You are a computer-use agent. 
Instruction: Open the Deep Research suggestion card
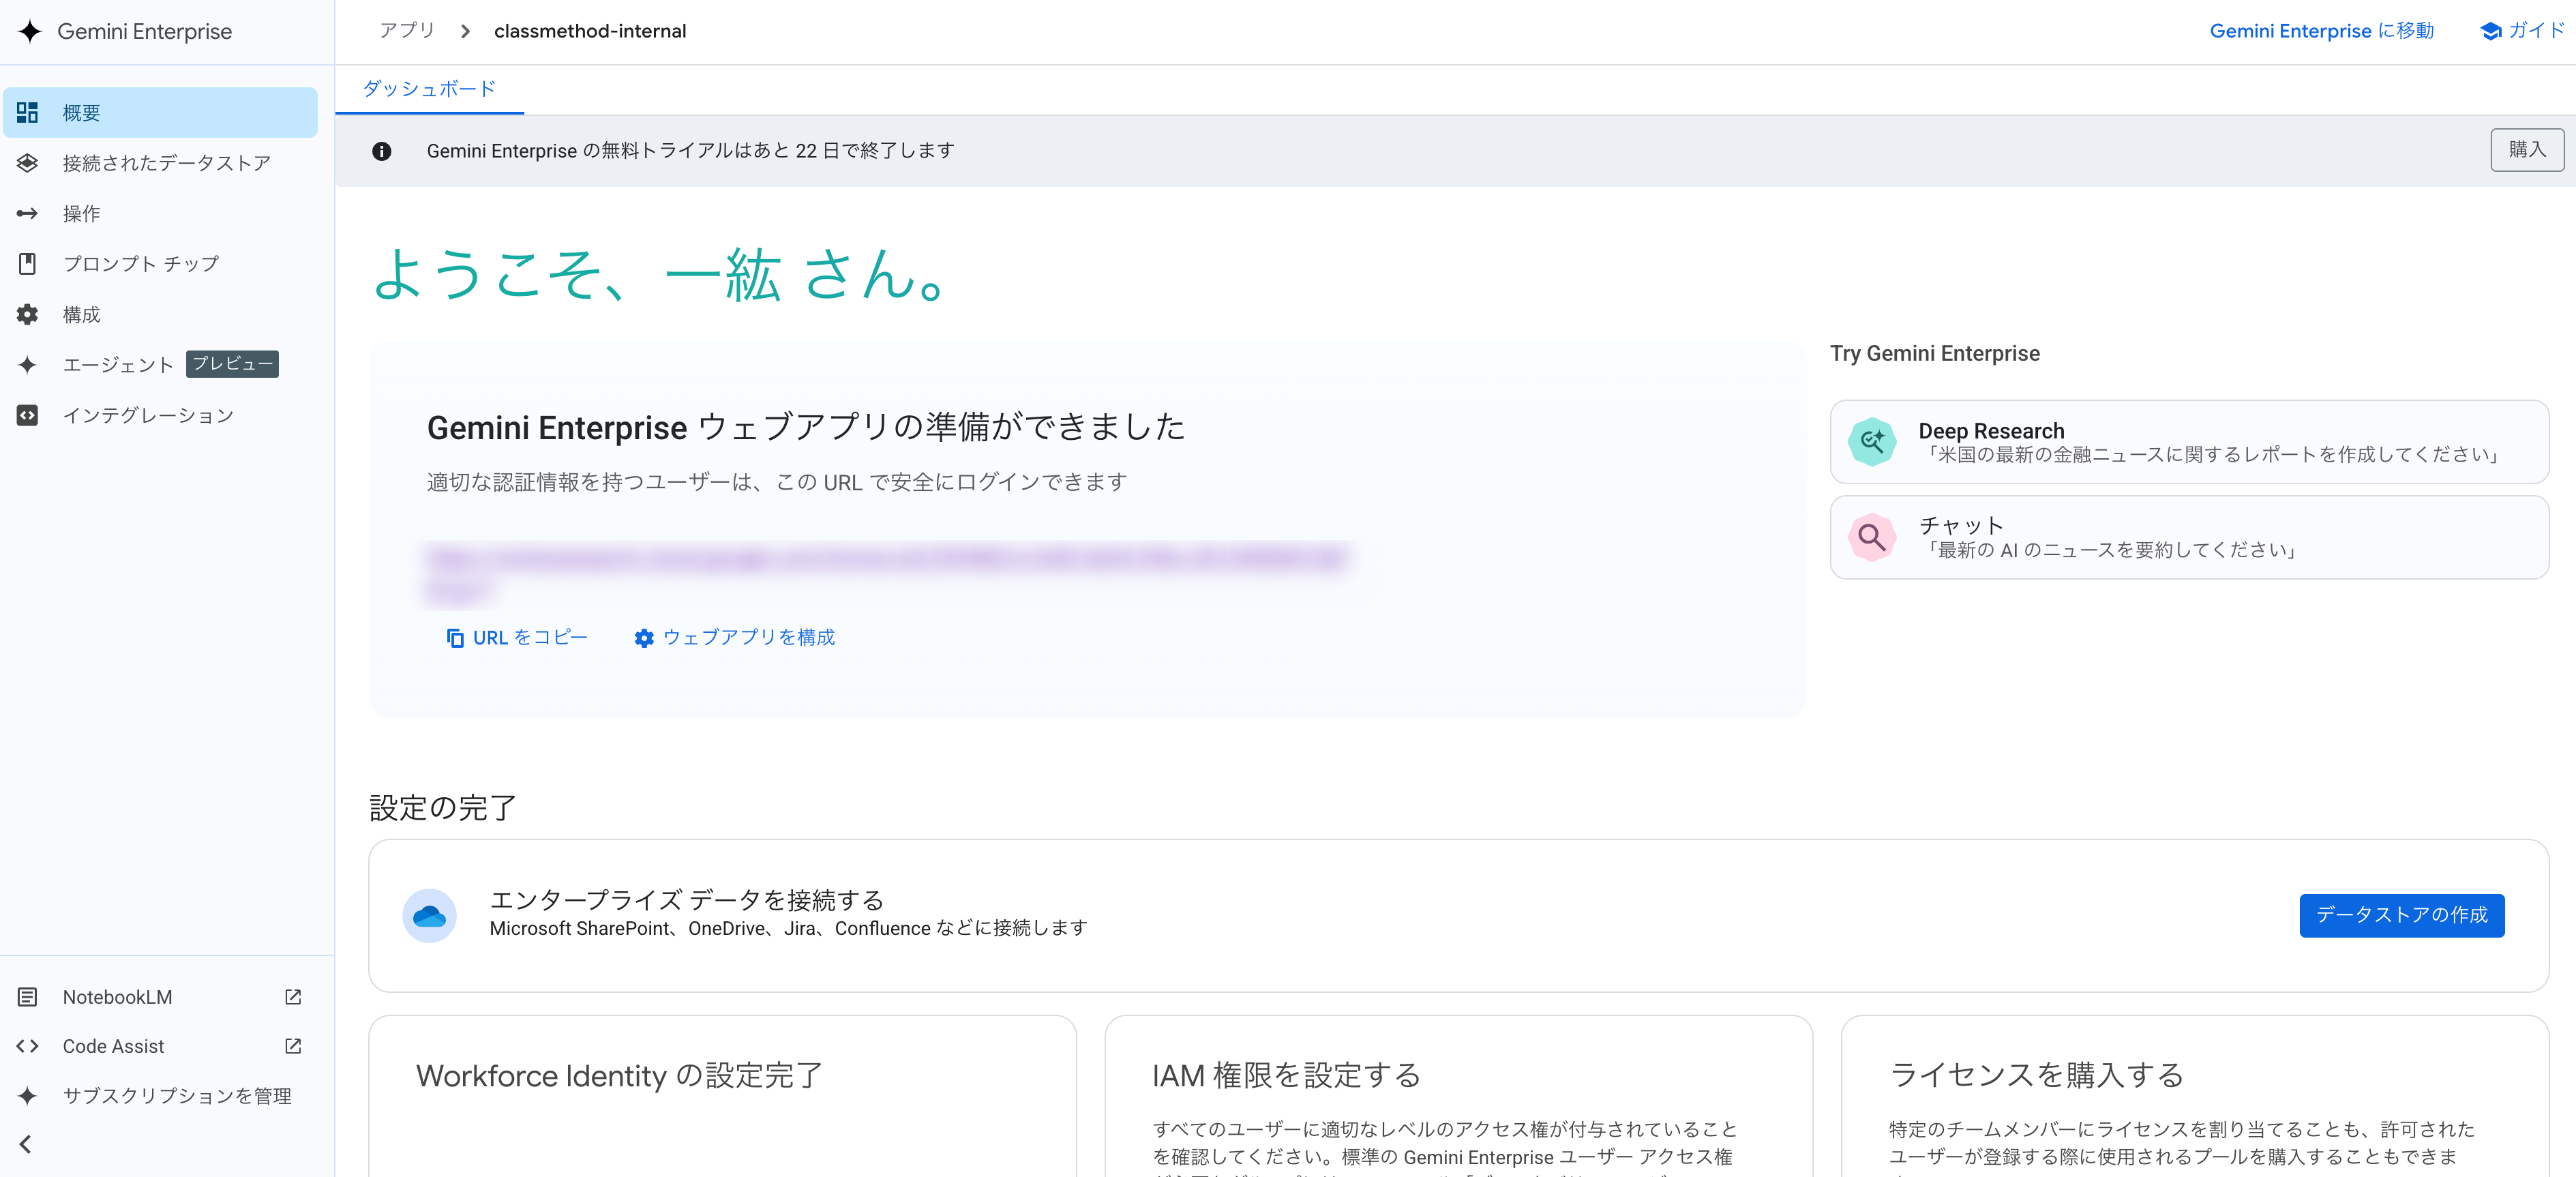point(2188,442)
